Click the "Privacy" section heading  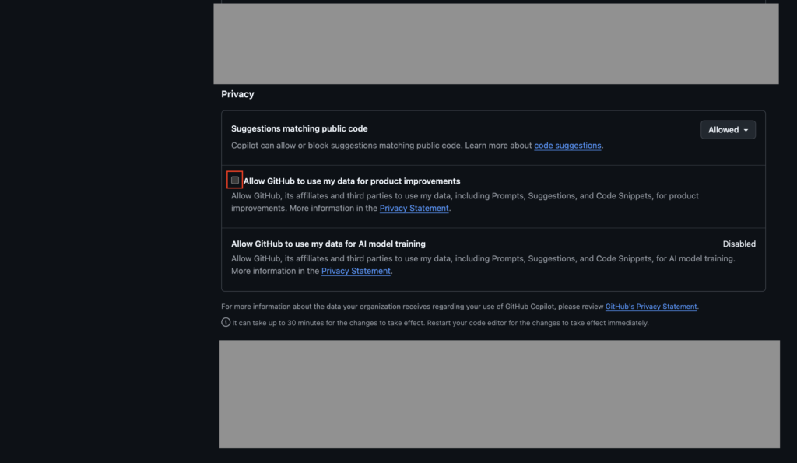(237, 94)
